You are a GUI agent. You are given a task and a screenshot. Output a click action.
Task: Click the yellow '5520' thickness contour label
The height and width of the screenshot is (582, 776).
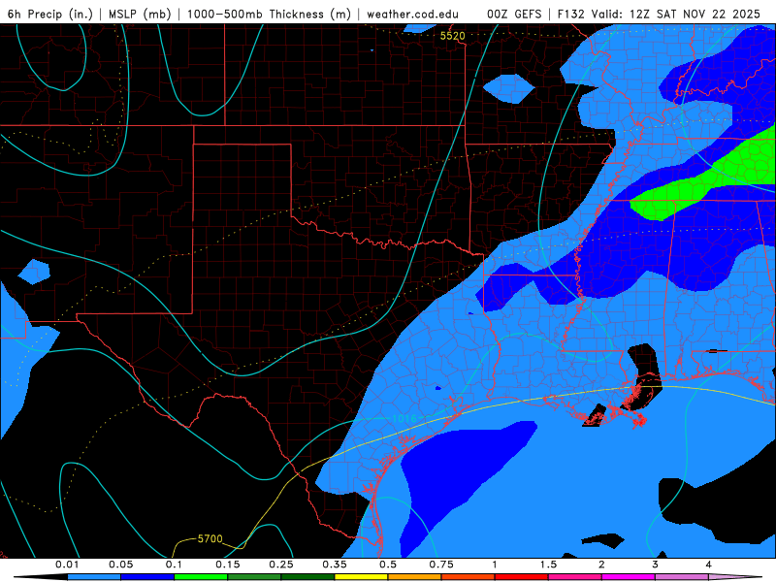452,36
